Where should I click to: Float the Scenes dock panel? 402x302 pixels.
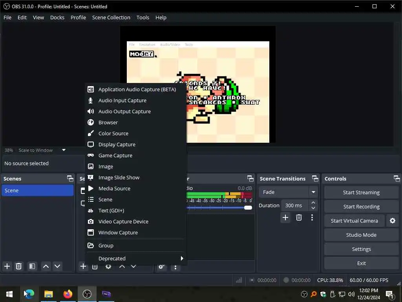(70, 179)
